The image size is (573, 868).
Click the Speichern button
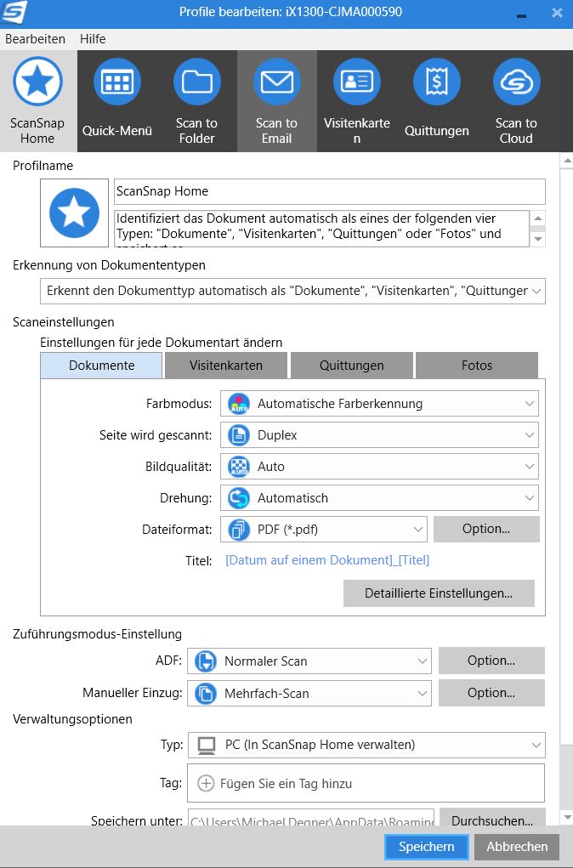click(426, 847)
